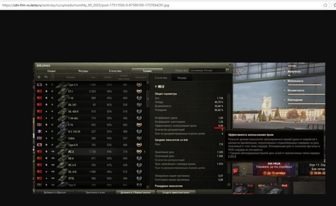Click the Добавить в «Чёрный список» button

136,192
